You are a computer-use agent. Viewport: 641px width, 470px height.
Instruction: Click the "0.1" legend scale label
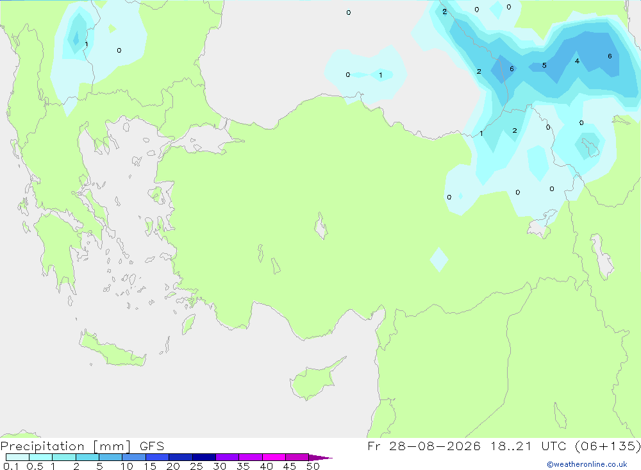(11, 466)
